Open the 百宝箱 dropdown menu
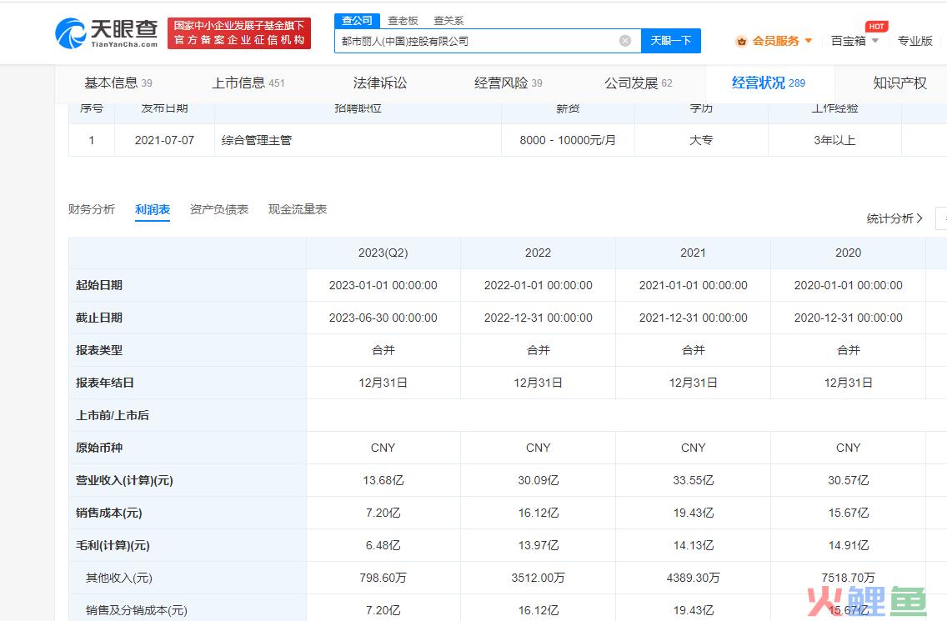The height and width of the screenshot is (621, 947). 854,41
